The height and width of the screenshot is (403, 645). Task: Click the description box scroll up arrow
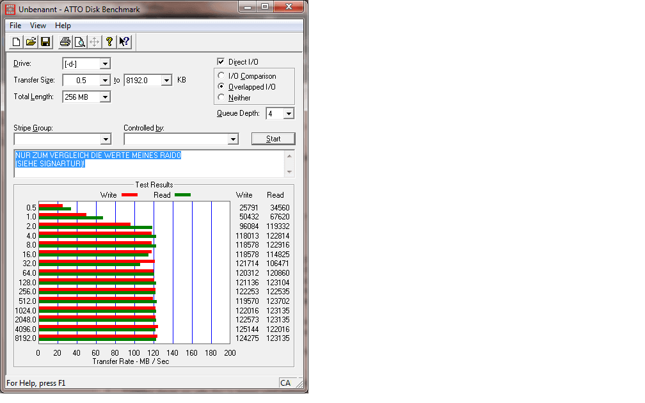point(289,156)
